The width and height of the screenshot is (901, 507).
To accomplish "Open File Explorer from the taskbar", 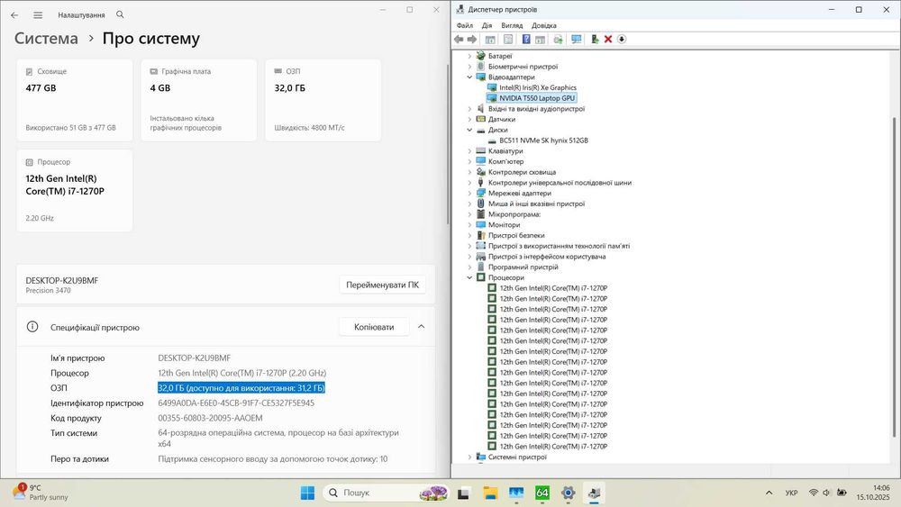I will 490,493.
